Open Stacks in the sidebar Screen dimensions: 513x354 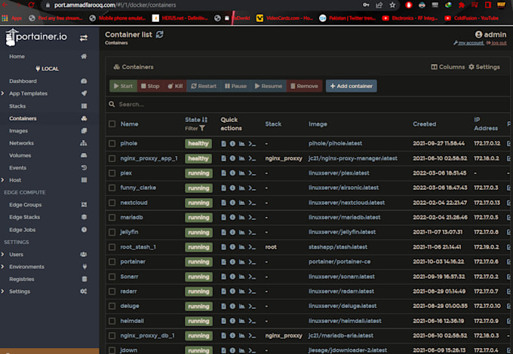point(17,105)
